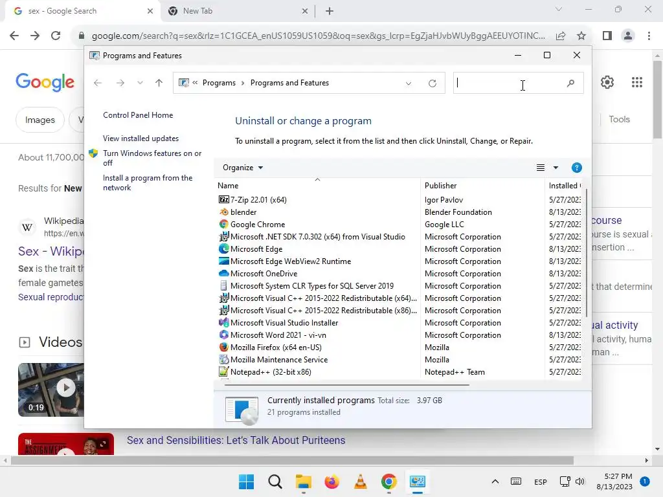Bookmark this page with the star icon

point(581,36)
